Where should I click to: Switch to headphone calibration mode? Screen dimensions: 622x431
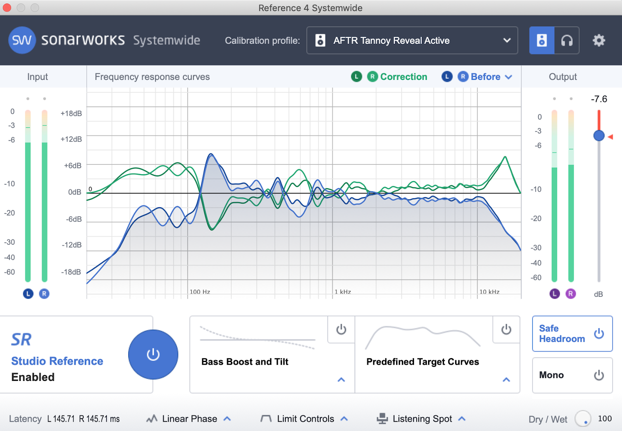click(567, 40)
